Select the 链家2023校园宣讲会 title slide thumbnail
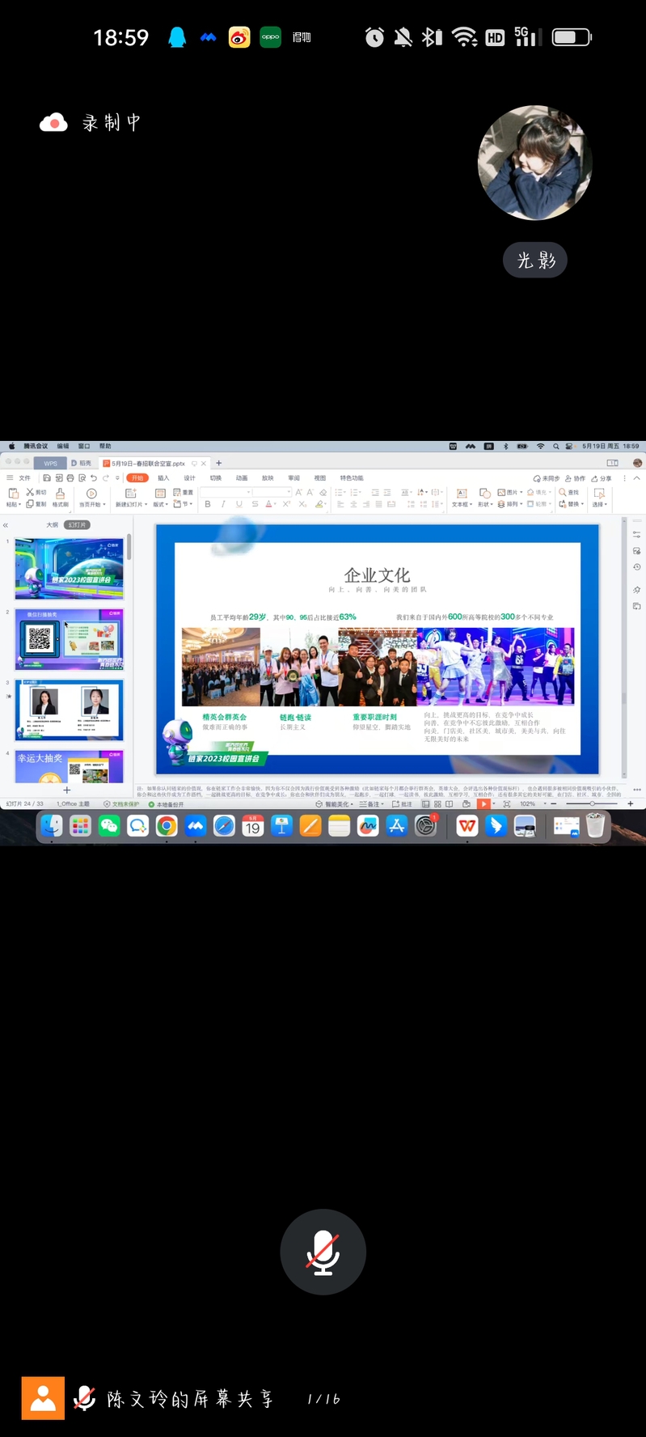This screenshot has height=1437, width=646. [70, 567]
